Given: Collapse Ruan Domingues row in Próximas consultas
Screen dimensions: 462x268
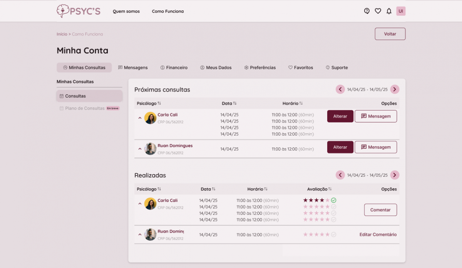Looking at the screenshot, I should point(140,149).
